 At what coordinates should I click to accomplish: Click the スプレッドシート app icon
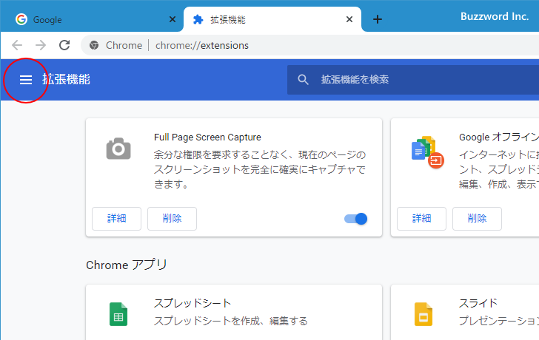(x=118, y=314)
